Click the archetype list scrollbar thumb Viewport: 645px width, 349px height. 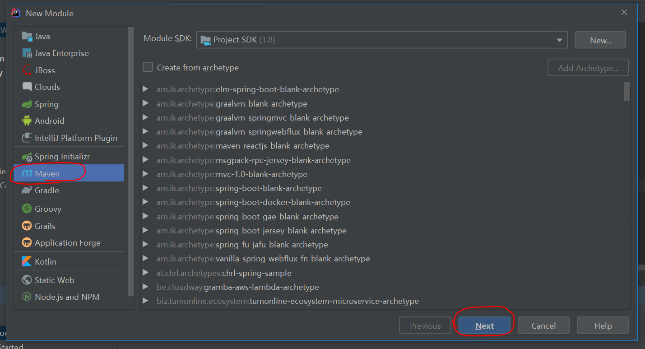point(626,92)
